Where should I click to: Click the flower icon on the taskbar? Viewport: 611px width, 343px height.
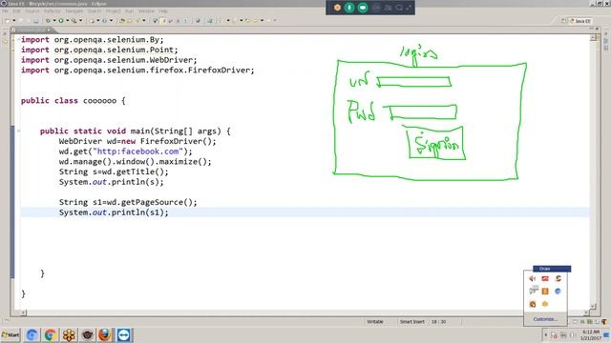70,334
